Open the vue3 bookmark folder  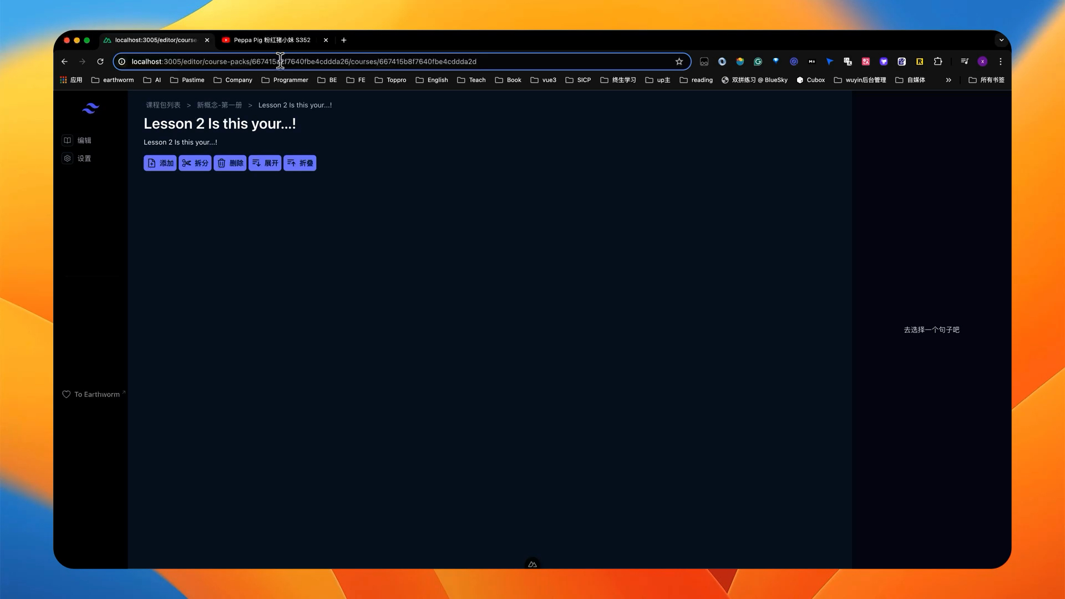coord(544,80)
